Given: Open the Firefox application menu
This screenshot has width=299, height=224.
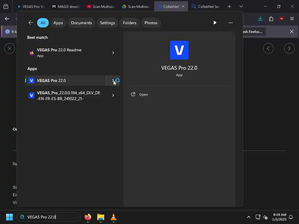Looking at the screenshot, I should click(292, 19).
